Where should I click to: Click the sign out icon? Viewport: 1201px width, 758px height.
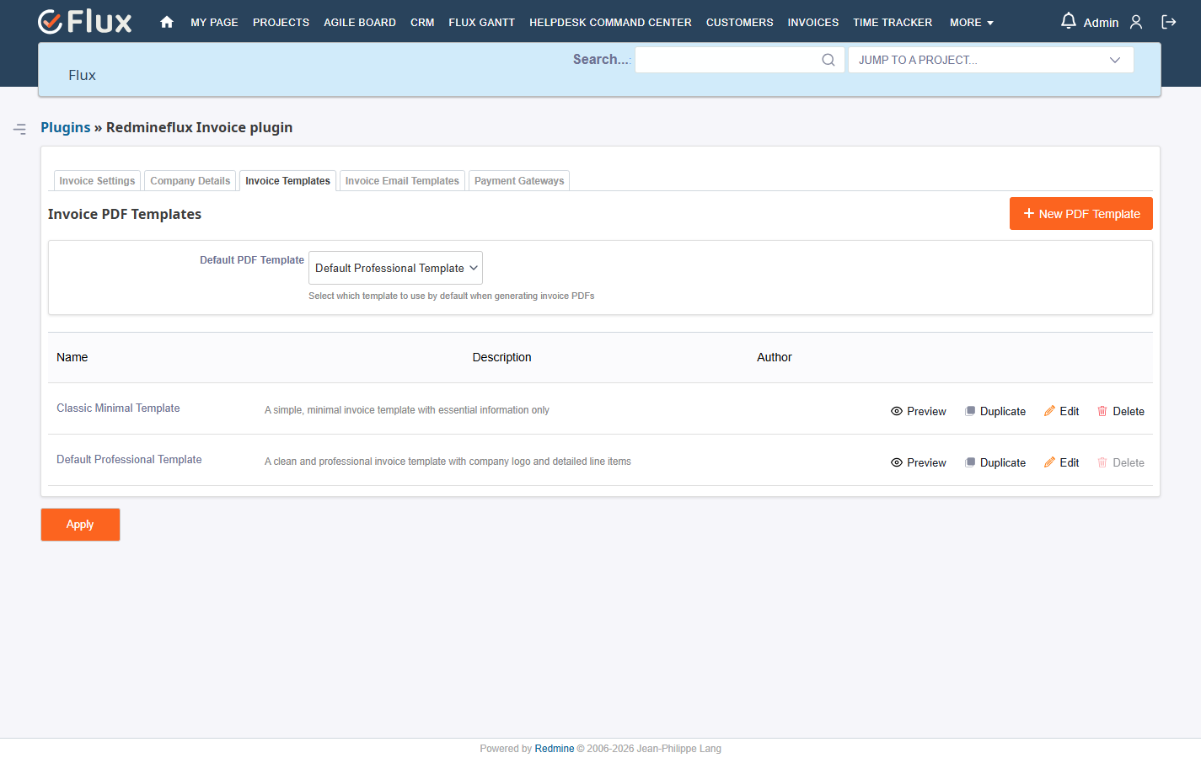[x=1169, y=22]
